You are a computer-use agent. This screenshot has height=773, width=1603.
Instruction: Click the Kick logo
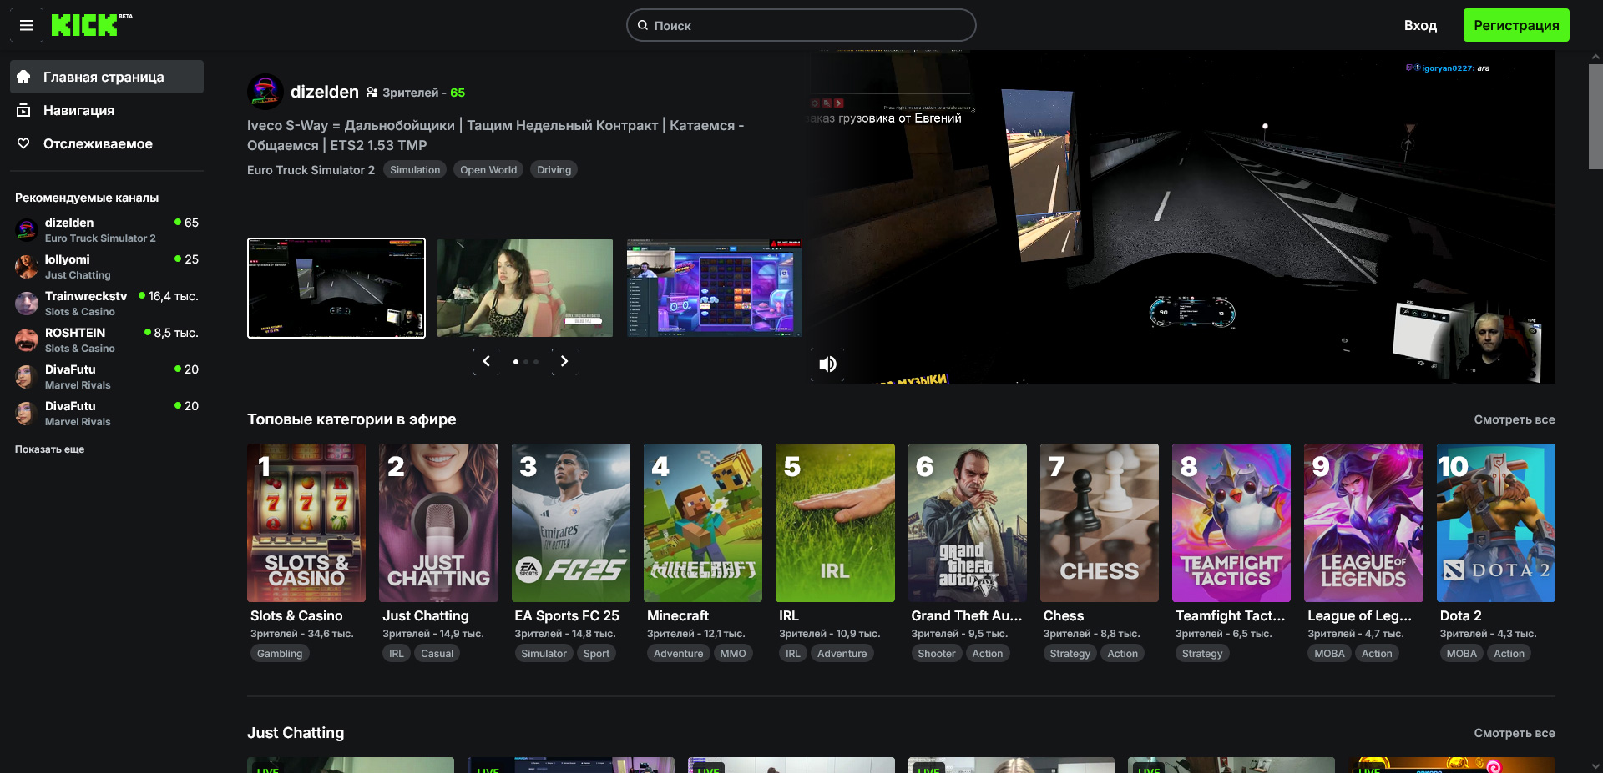pos(91,25)
